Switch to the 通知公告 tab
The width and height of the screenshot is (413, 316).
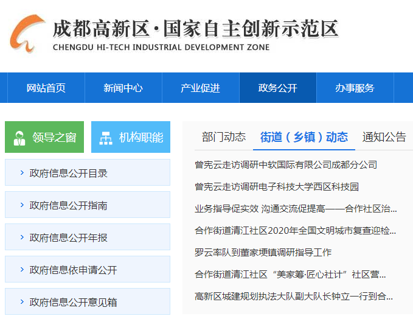384,137
